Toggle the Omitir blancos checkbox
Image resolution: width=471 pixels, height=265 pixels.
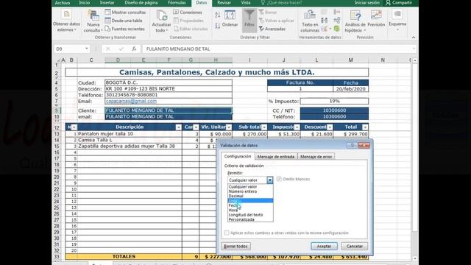279,179
